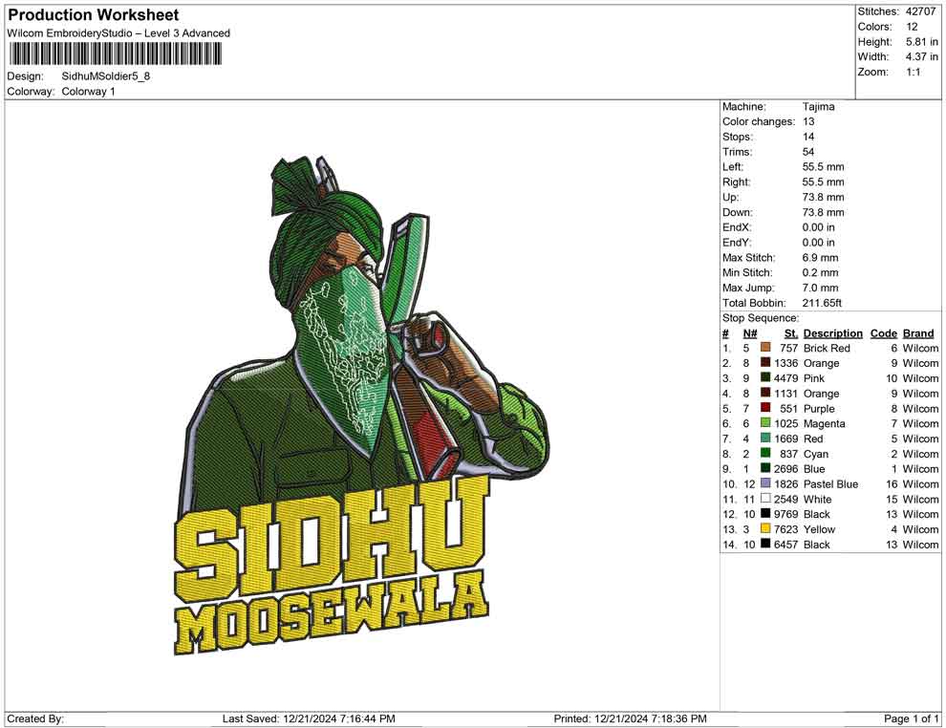Select the Brand column header
This screenshot has height=728, width=946.
tap(919, 332)
